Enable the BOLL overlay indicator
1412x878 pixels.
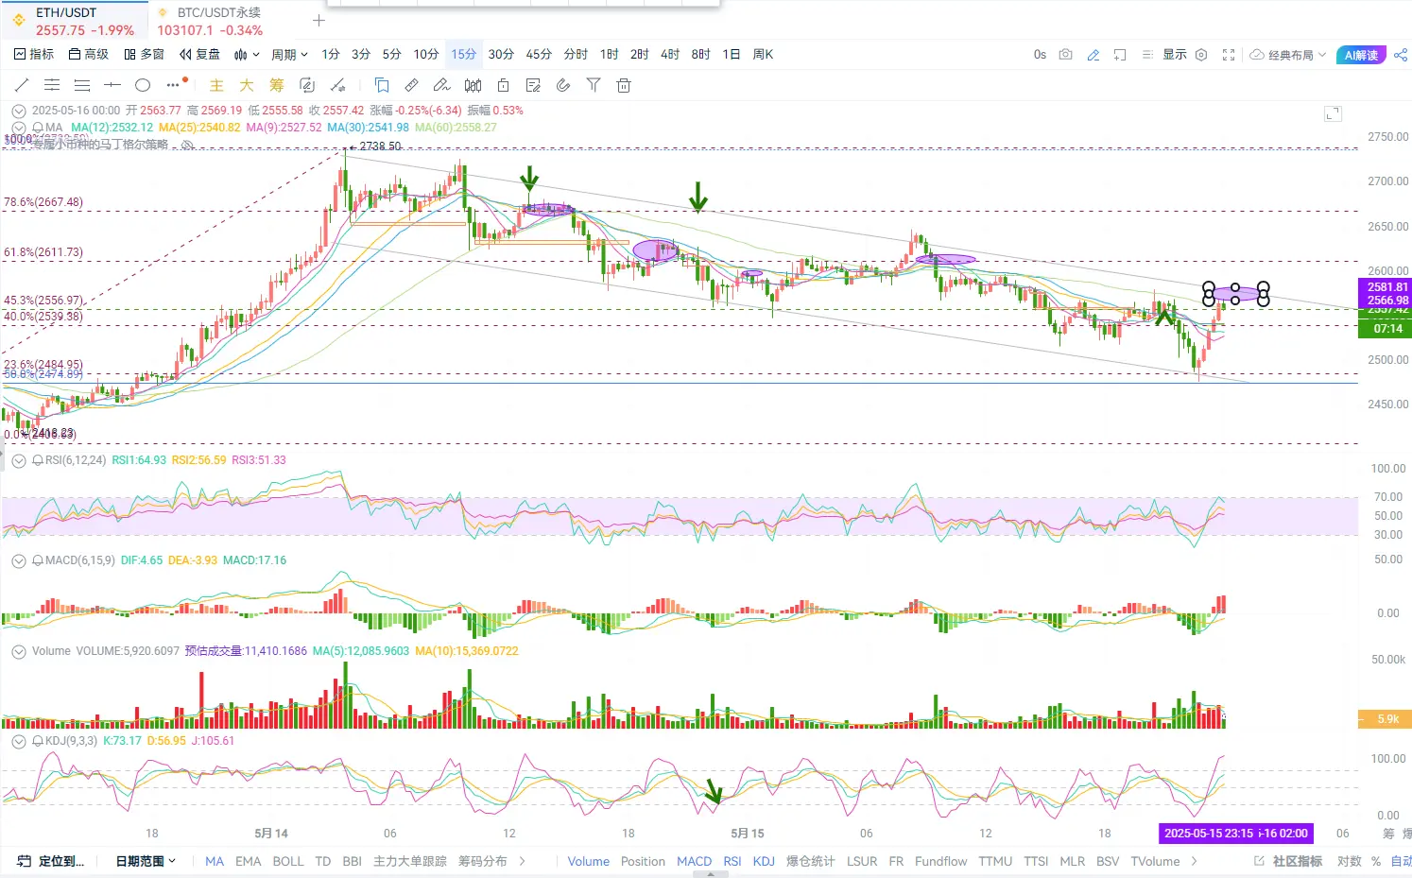coord(288,861)
